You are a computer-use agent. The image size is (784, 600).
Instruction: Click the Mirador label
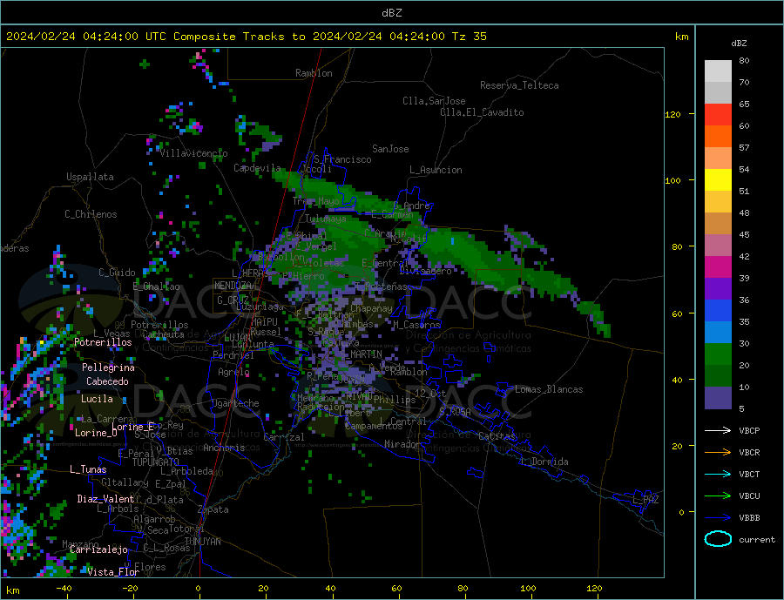402,444
